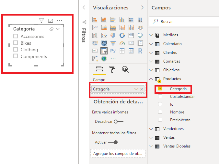Collapse the Productos table

click(151, 79)
